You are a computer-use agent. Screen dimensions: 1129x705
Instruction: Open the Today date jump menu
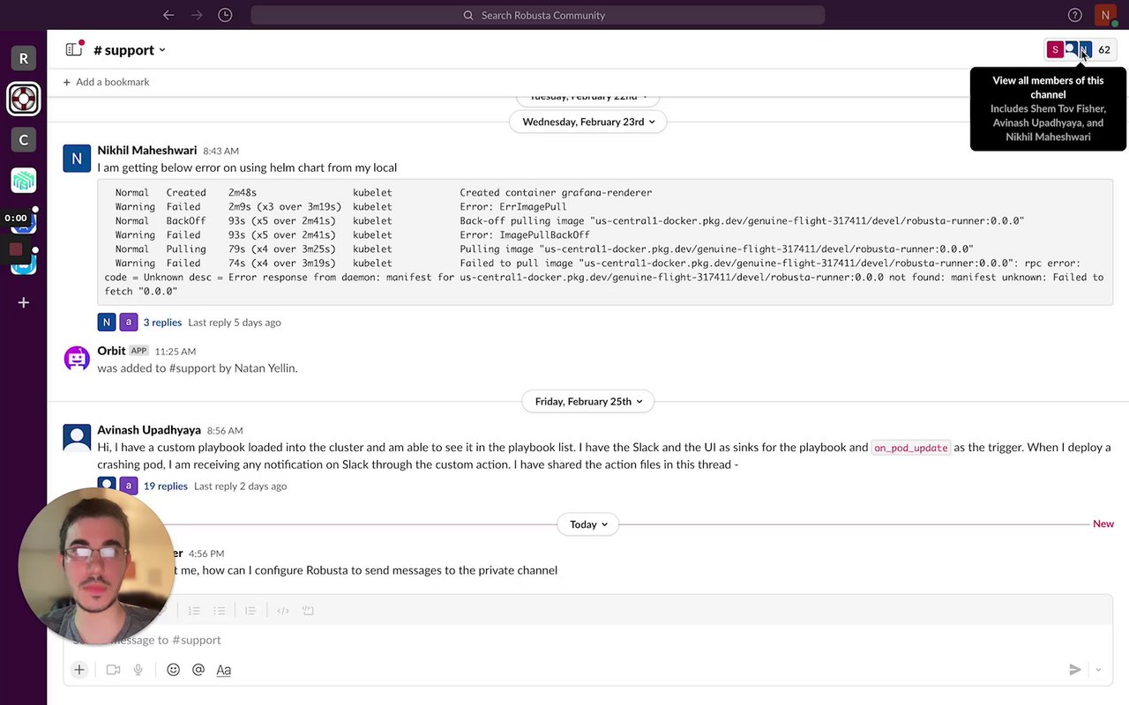tap(588, 524)
